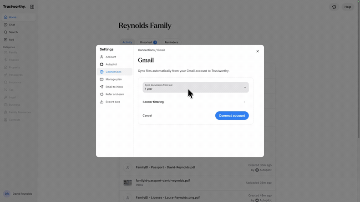
Task: Click the Help button
Action: tap(348, 7)
